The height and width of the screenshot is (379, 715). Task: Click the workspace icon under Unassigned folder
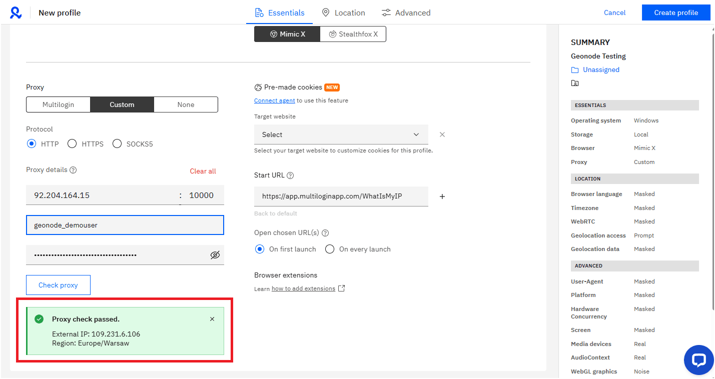(575, 83)
